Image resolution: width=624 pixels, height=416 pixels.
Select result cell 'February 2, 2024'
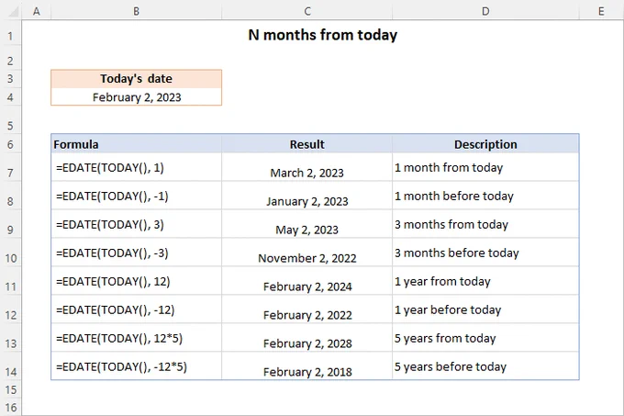(306, 282)
